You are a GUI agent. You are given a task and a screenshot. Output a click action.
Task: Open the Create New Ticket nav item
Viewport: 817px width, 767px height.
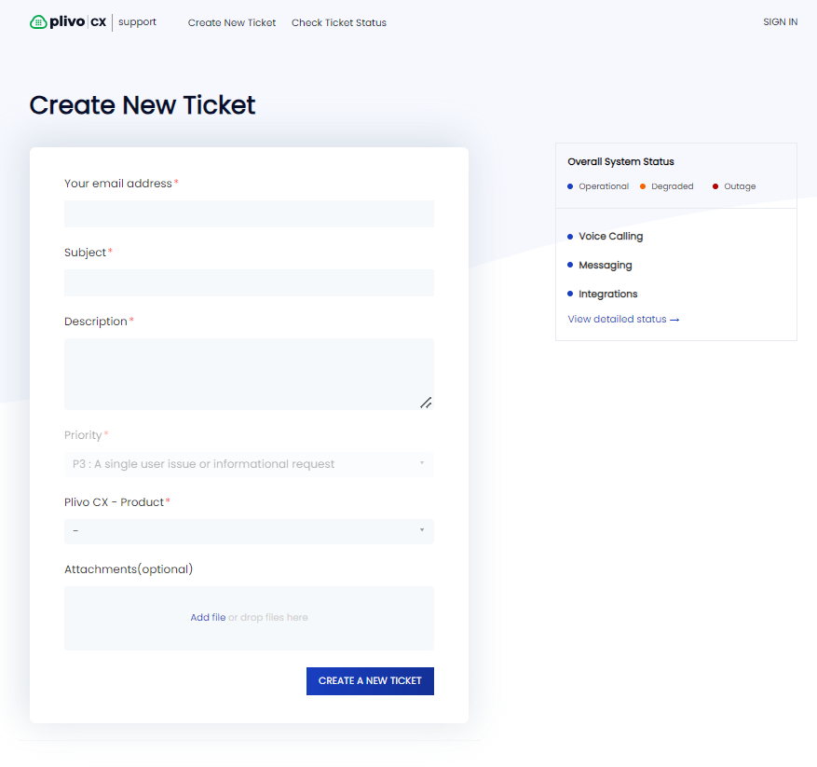[232, 22]
